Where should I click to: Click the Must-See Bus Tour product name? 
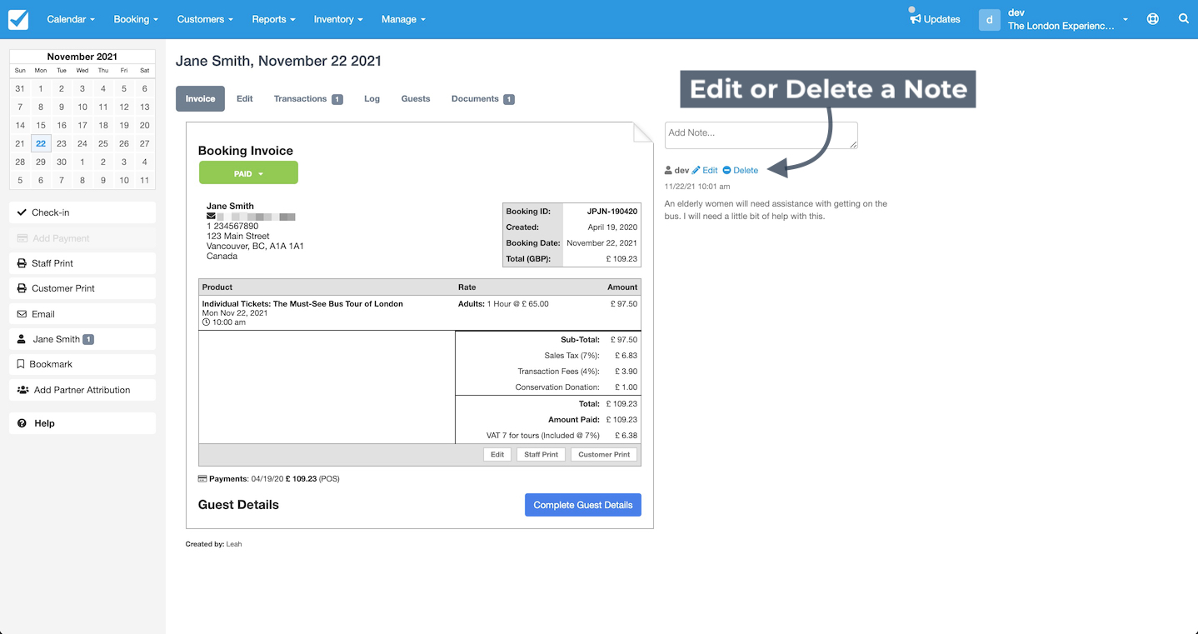point(302,304)
